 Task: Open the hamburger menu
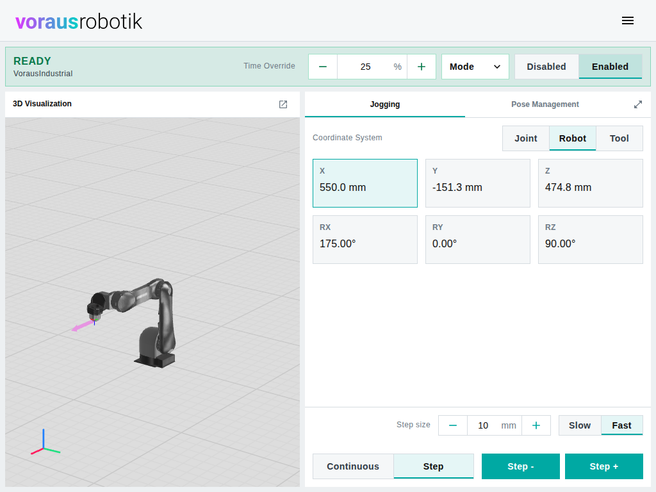click(628, 20)
